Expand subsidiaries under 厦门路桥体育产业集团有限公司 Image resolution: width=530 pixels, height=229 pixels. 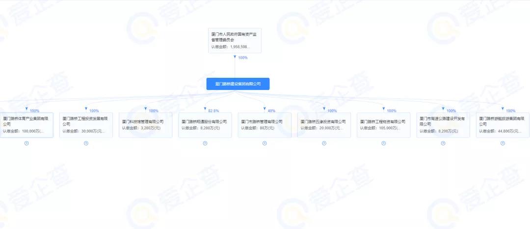(x=26, y=143)
